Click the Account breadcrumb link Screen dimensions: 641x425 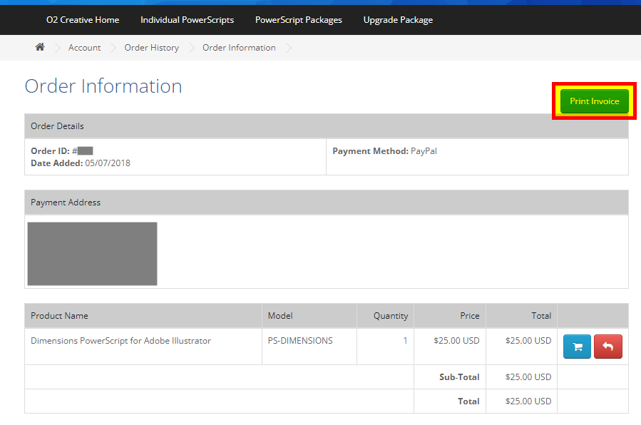point(84,48)
